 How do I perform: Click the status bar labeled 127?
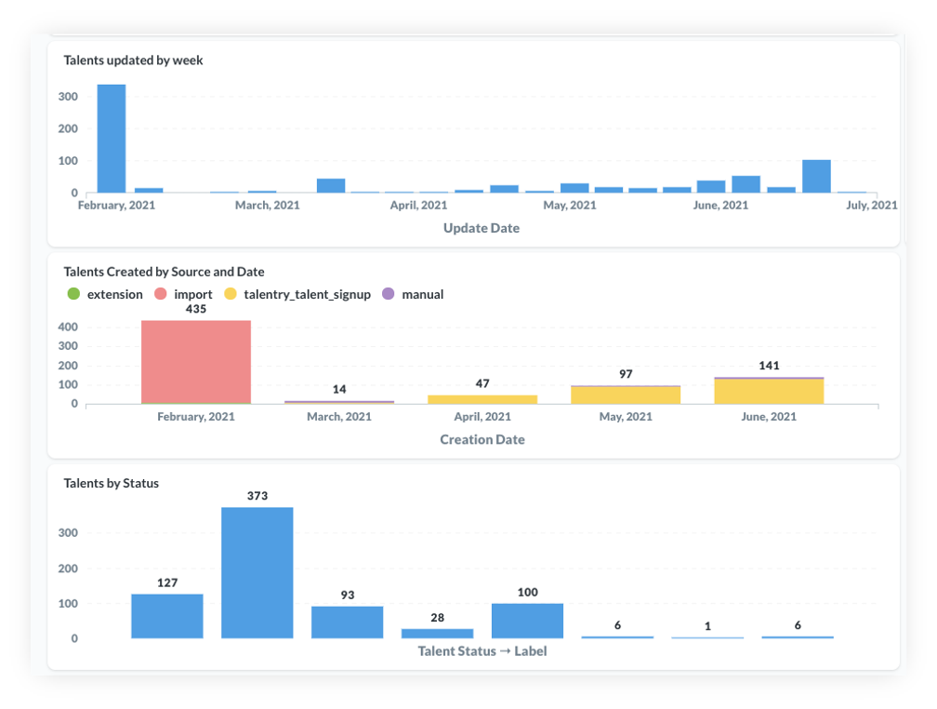(x=167, y=616)
